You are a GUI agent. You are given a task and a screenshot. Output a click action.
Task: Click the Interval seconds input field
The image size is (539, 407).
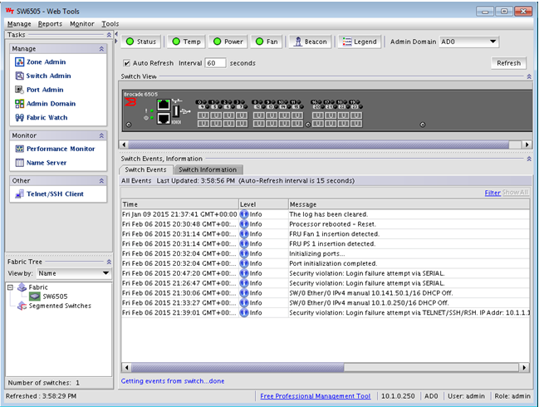click(x=215, y=63)
